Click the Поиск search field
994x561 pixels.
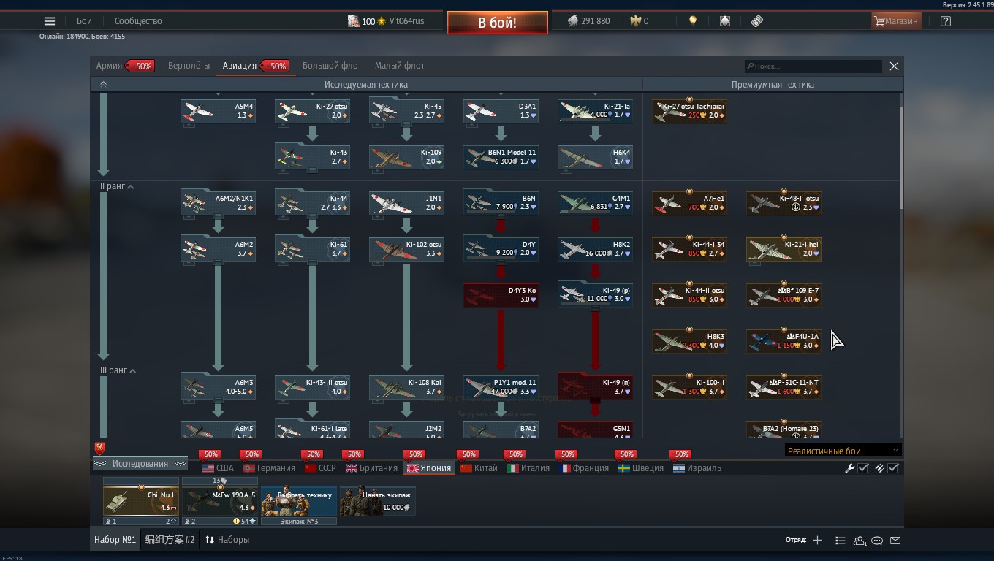pyautogui.click(x=813, y=66)
